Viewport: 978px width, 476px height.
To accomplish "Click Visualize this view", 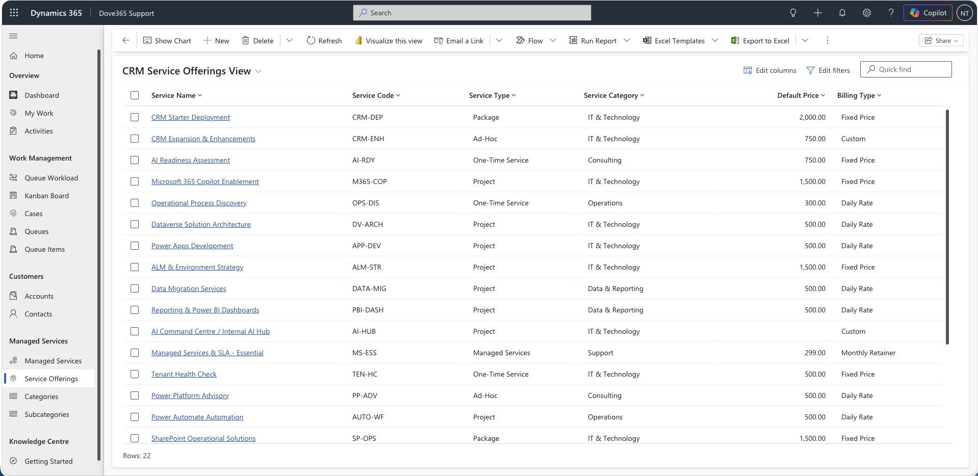I will [389, 41].
